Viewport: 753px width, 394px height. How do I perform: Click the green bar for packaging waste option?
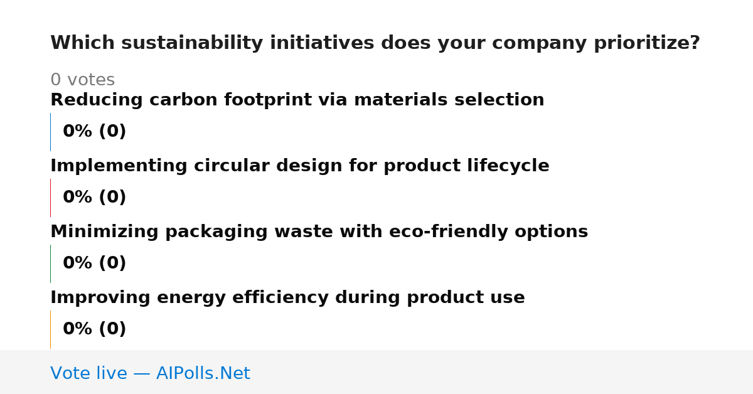tap(50, 264)
